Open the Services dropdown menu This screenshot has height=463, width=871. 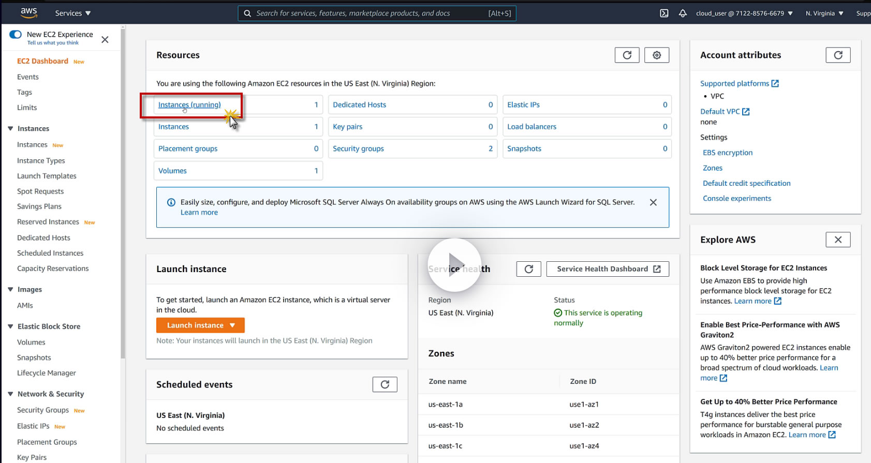pyautogui.click(x=73, y=13)
